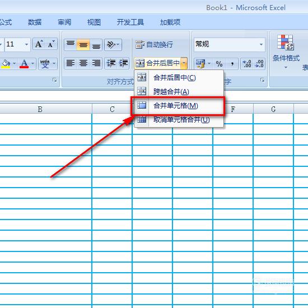Select column C header
This screenshot has width=308, height=308.
(112, 109)
